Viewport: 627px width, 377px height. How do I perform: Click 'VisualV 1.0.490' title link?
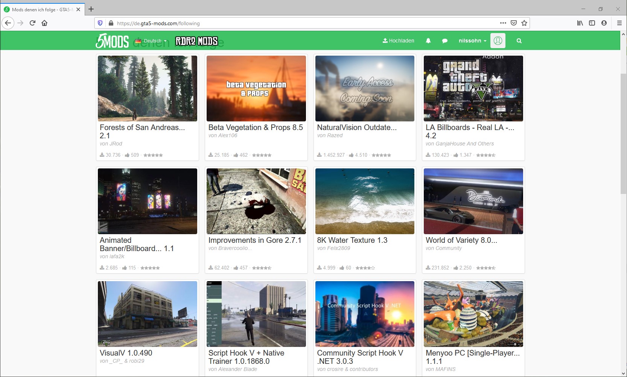point(126,353)
